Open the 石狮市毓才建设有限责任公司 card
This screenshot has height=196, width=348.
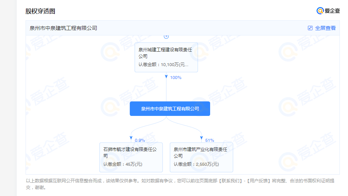point(131,157)
